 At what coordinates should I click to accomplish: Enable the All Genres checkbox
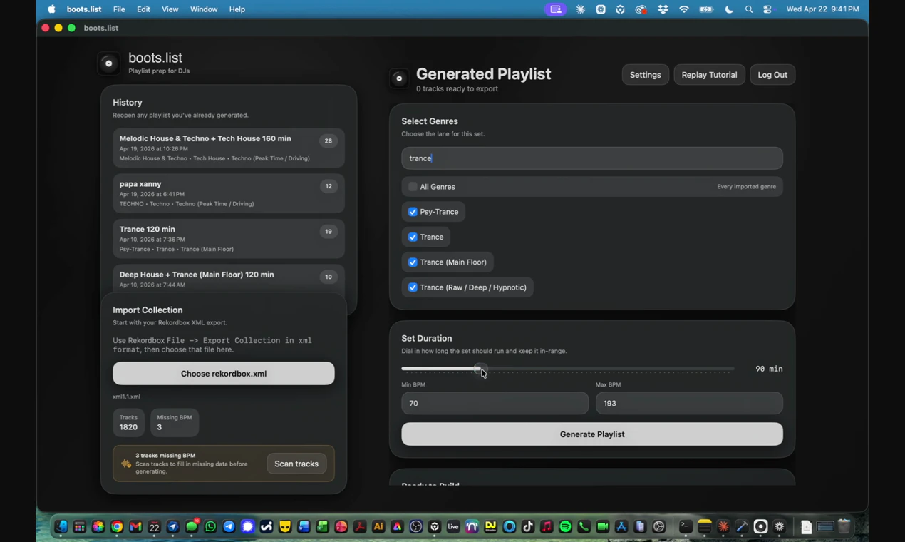click(x=413, y=186)
